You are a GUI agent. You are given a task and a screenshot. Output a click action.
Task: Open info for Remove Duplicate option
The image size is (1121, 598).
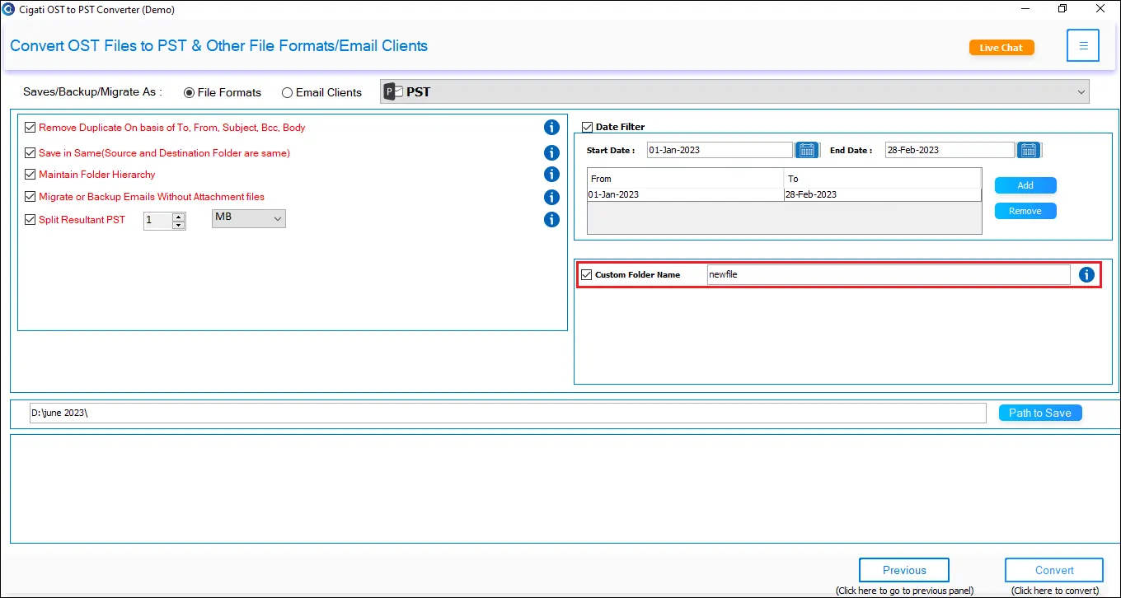[551, 128]
